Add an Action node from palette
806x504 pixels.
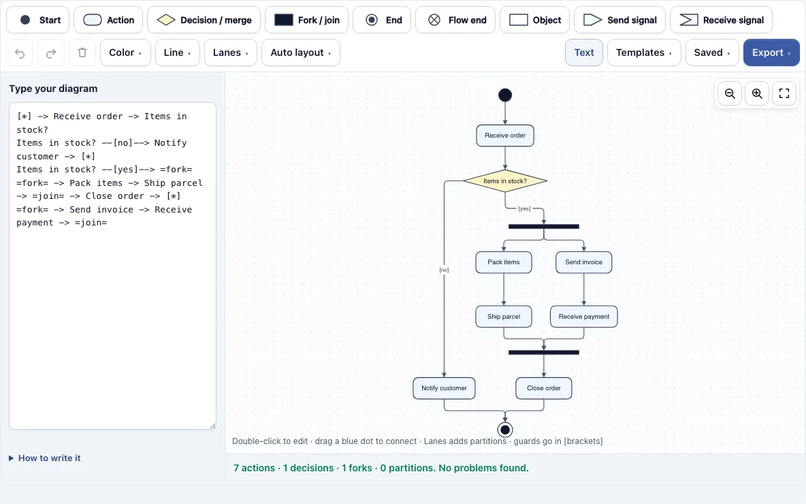coord(108,20)
